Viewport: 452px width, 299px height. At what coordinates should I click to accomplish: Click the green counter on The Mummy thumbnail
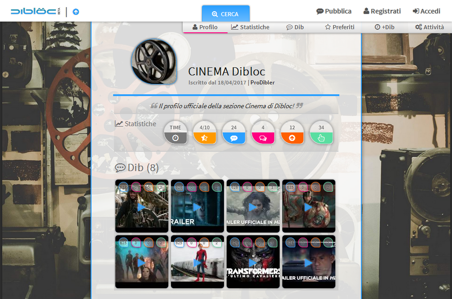[x=272, y=187]
